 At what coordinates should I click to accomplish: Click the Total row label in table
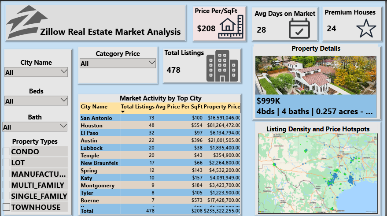click(x=87, y=211)
